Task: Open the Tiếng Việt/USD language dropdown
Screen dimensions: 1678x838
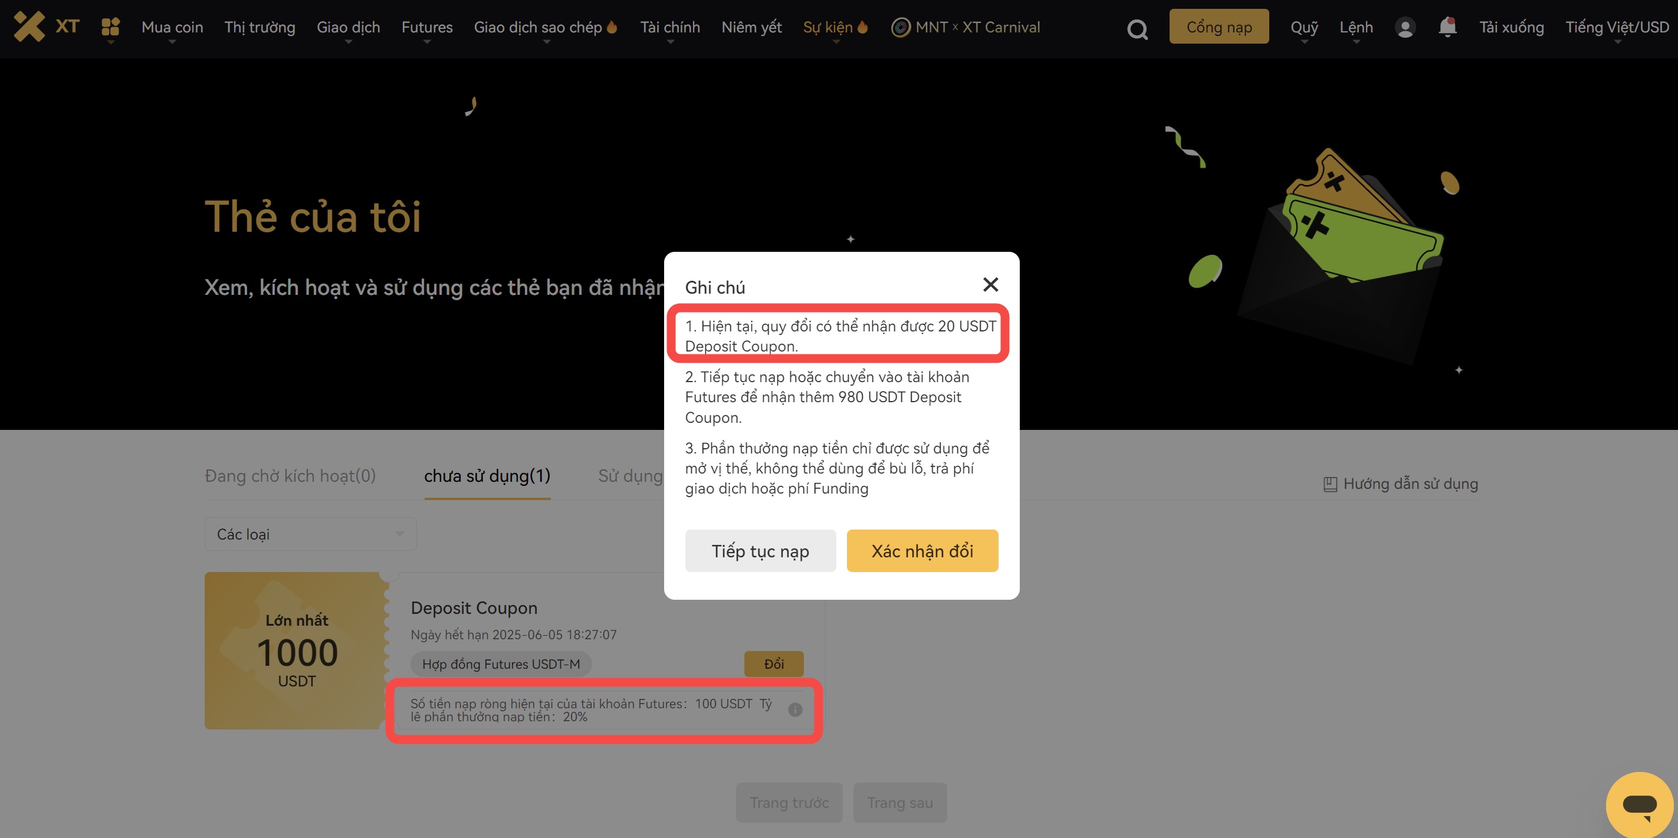Action: click(1617, 27)
